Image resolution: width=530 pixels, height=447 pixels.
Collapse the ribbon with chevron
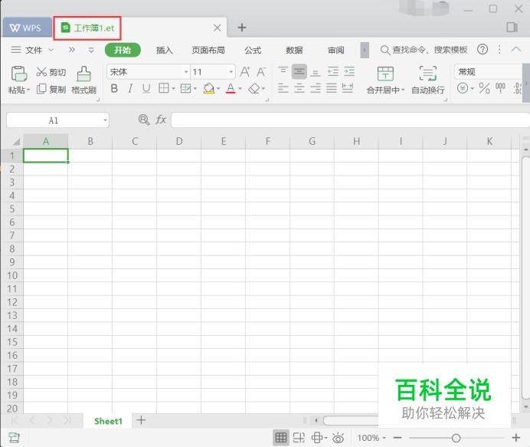(515, 49)
